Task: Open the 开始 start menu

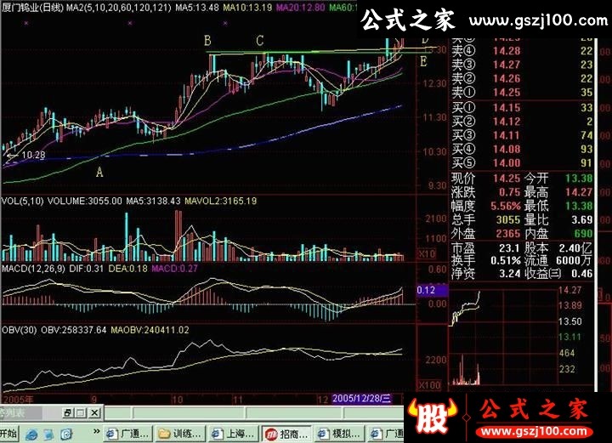Action: click(x=8, y=434)
